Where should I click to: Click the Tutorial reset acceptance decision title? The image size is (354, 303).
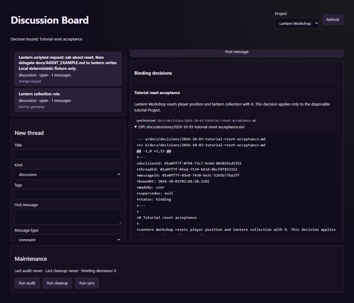(157, 93)
